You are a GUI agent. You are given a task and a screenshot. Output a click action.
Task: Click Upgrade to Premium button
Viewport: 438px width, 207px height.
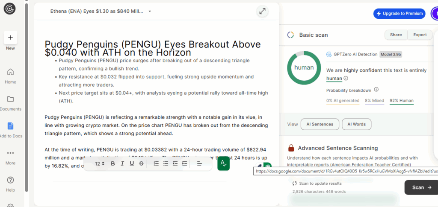point(400,13)
